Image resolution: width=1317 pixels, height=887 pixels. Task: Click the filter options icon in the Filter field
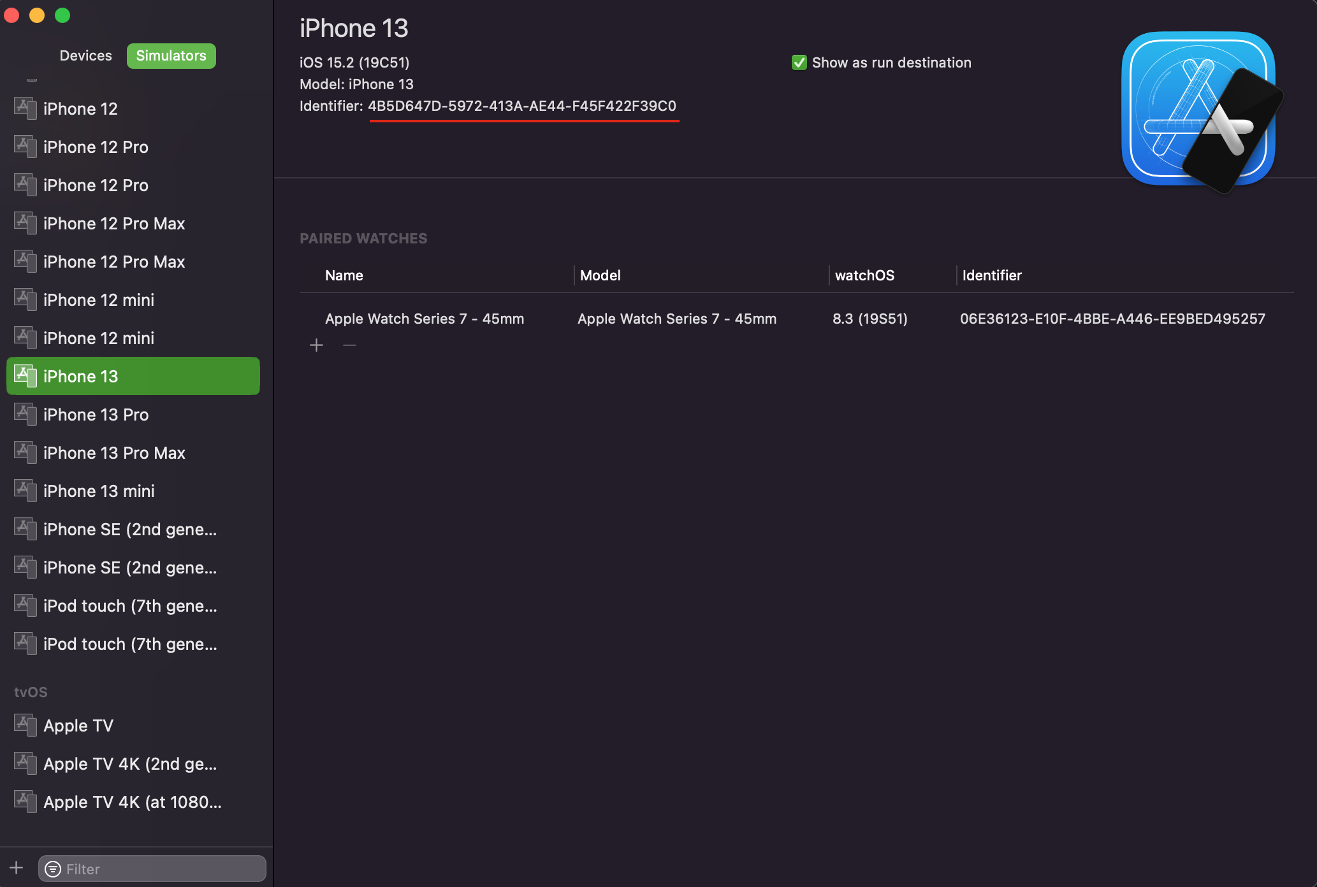tap(53, 869)
